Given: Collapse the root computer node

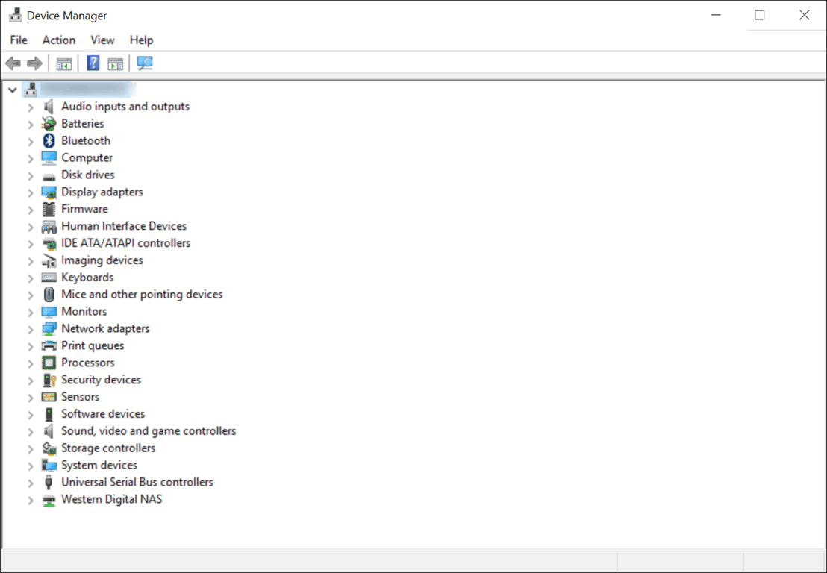Looking at the screenshot, I should tap(12, 90).
